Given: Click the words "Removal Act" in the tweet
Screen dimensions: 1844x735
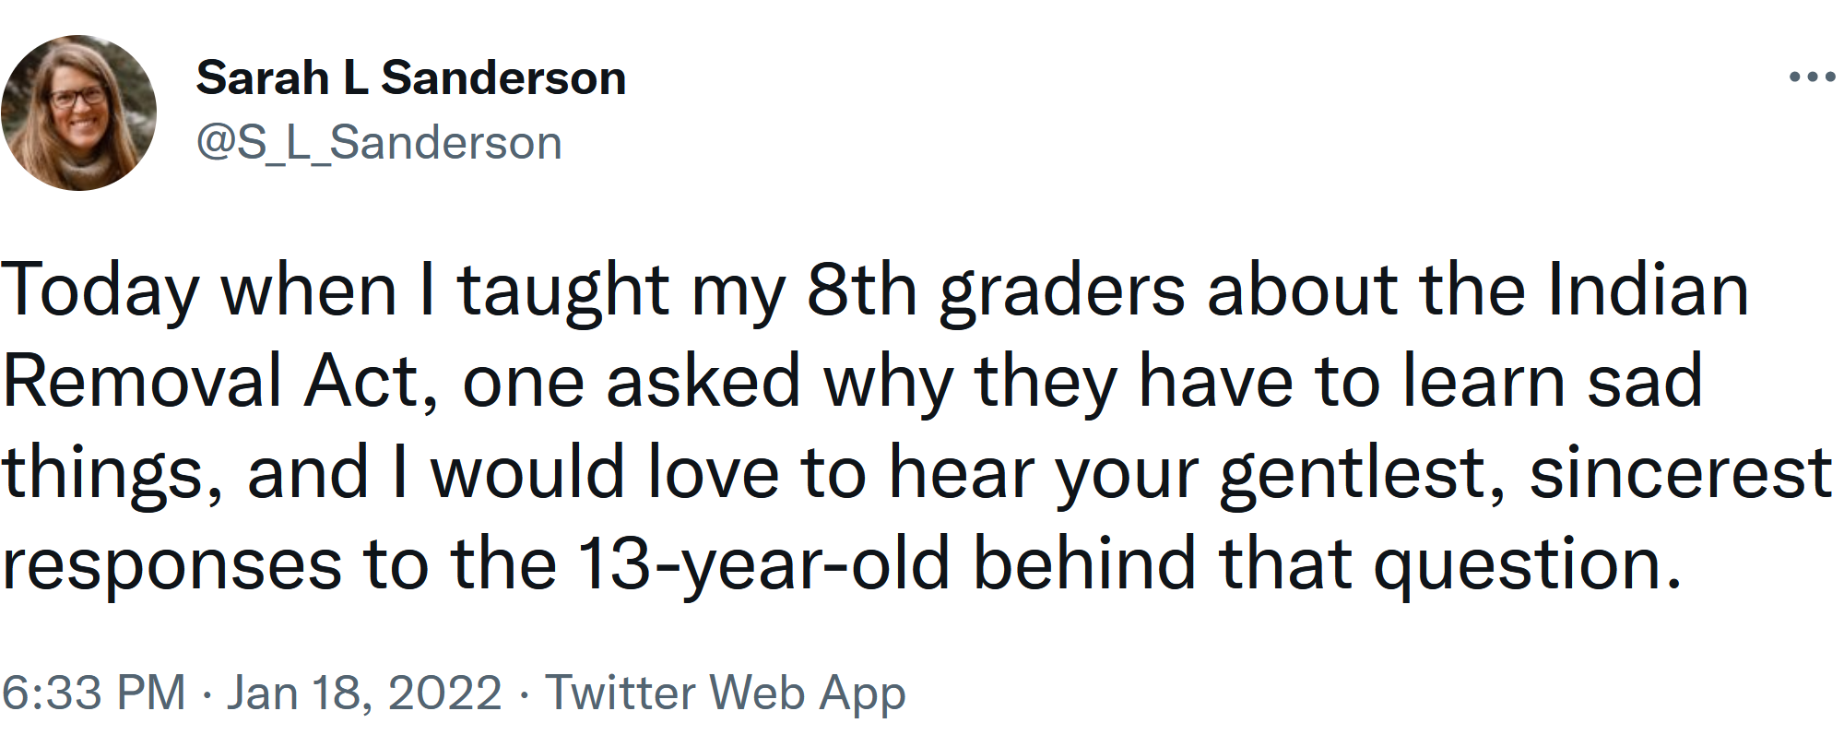Looking at the screenshot, I should pos(211,382).
